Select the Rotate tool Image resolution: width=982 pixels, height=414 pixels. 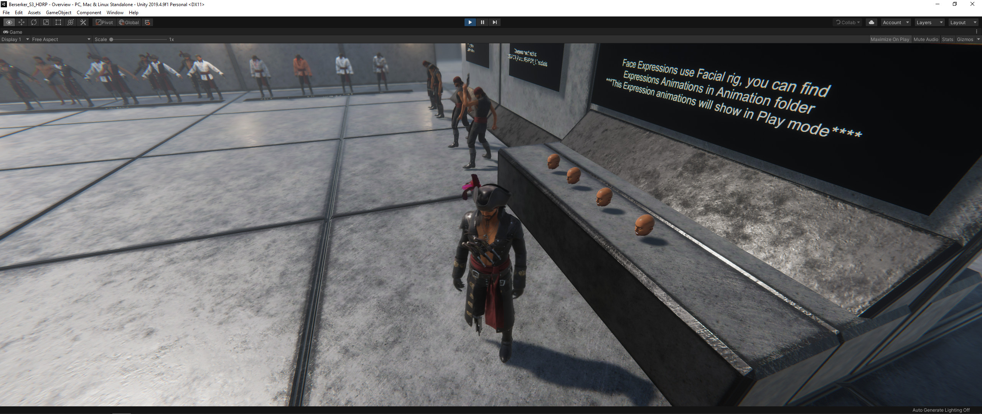(34, 22)
